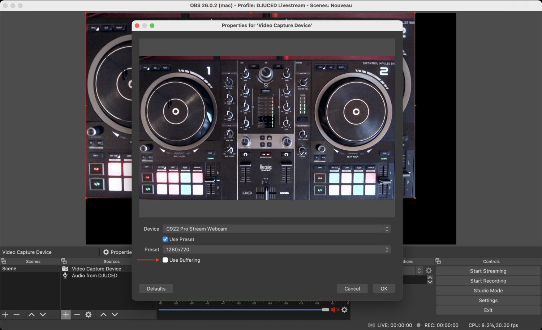
Task: Click the Start Streaming button
Action: 488,271
